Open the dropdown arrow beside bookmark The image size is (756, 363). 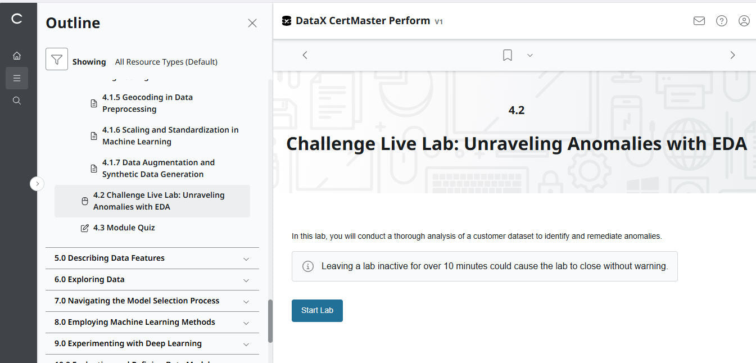529,55
